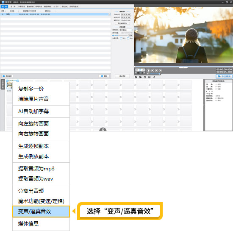Image resolution: width=233 pixels, height=231 pixels.
Task: Click the help question-mark icon below player
Action: (x=150, y=77)
